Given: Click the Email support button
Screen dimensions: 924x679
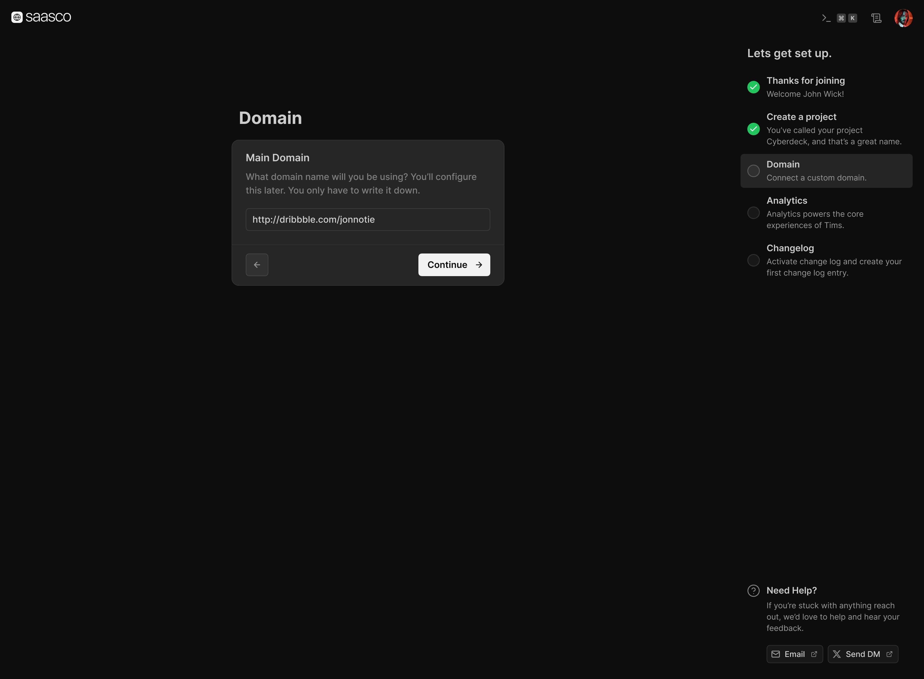Looking at the screenshot, I should (794, 654).
